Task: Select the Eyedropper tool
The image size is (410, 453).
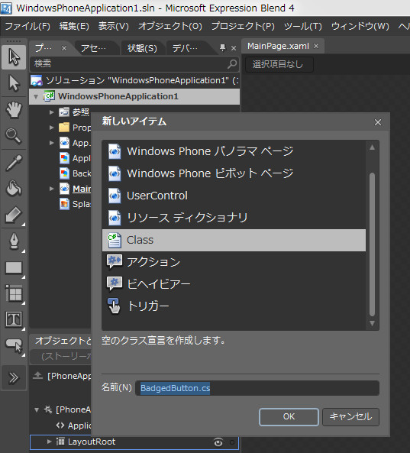Action: tap(14, 163)
